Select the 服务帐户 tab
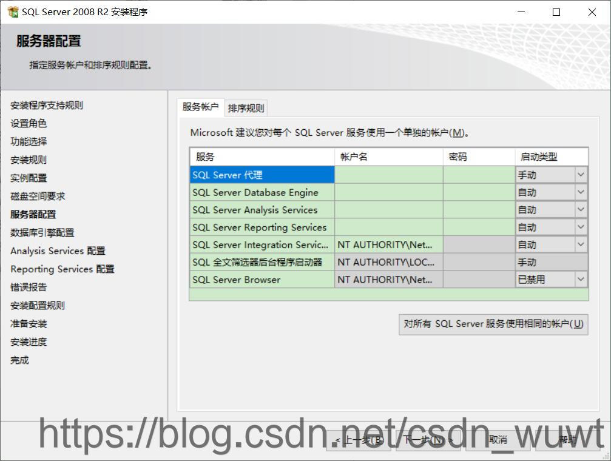The image size is (611, 461). pos(200,107)
